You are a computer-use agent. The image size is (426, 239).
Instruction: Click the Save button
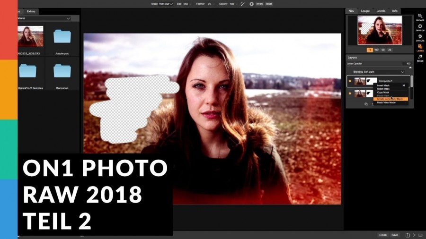coord(394,235)
